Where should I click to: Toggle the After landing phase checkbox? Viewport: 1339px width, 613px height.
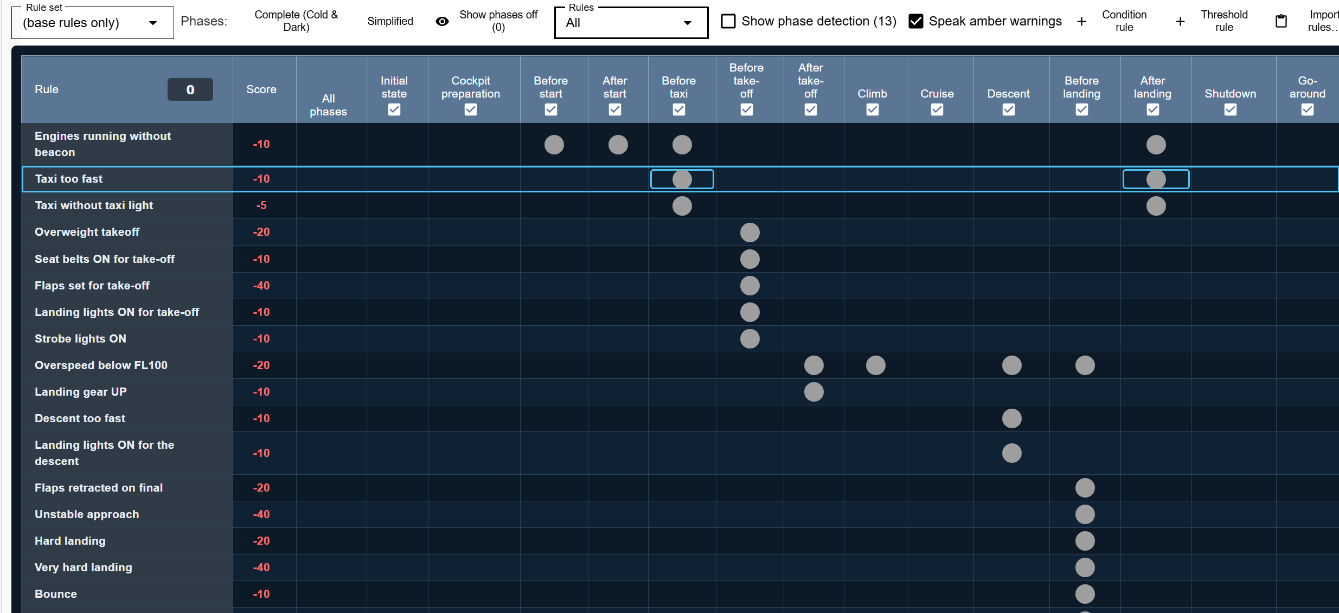(1153, 109)
